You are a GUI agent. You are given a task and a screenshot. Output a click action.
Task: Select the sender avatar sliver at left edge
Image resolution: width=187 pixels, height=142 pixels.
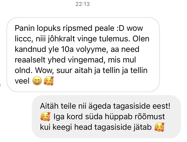0,85
